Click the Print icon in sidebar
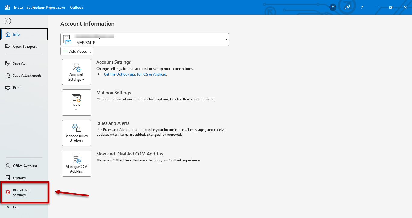 click(x=8, y=88)
